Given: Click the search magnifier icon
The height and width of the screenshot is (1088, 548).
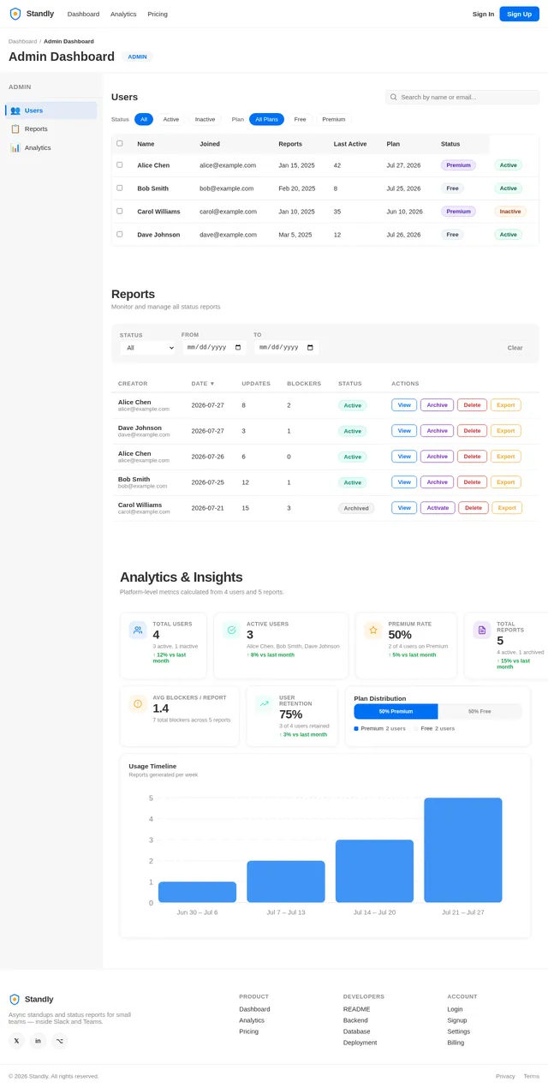Looking at the screenshot, I should tap(394, 98).
